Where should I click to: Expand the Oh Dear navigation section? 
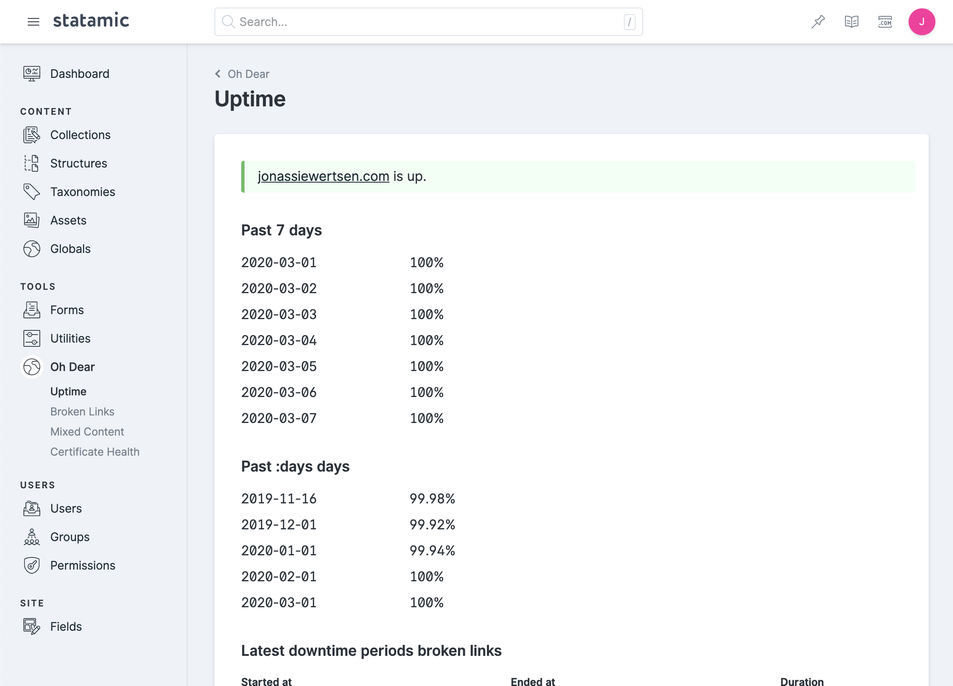[x=72, y=366]
